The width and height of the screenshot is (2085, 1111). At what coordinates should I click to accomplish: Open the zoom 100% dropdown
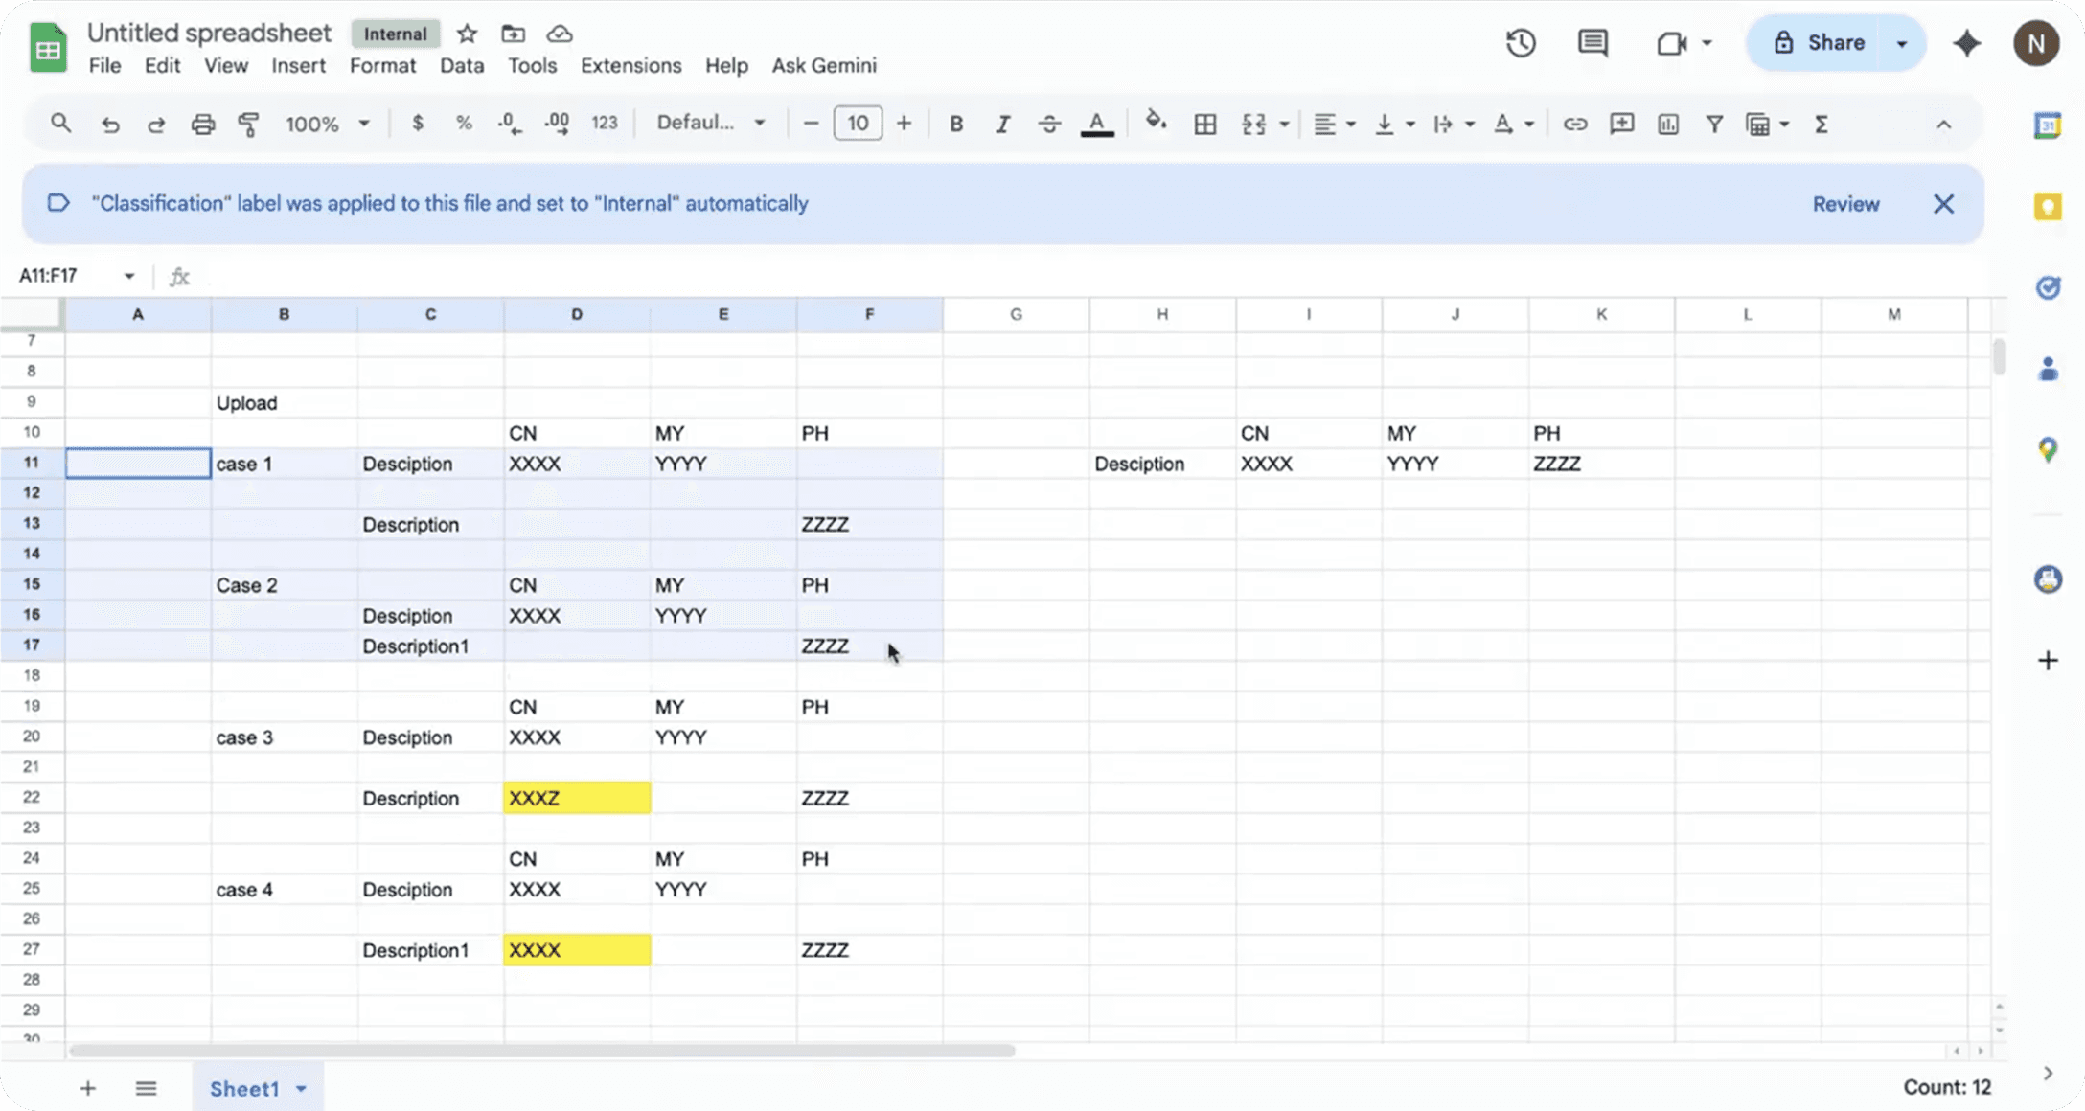click(x=327, y=124)
